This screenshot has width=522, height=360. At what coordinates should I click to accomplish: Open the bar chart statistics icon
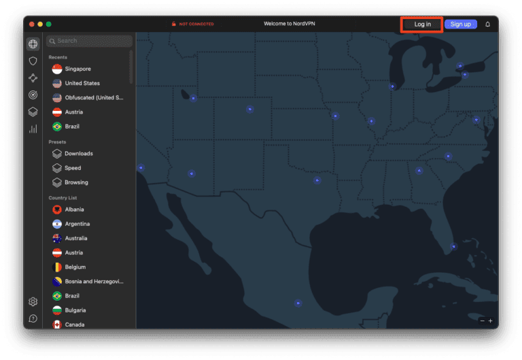[x=33, y=129]
